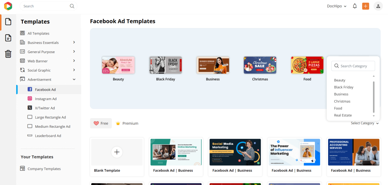Click the Advertisement icon
The width and height of the screenshot is (388, 185).
pos(22,79)
